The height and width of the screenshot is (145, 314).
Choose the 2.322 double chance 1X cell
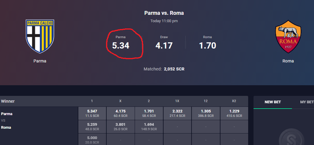coord(177,113)
